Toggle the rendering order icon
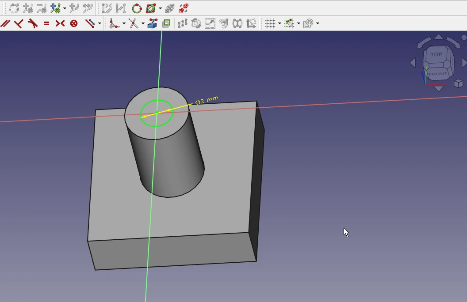The width and height of the screenshot is (467, 302). [308, 23]
